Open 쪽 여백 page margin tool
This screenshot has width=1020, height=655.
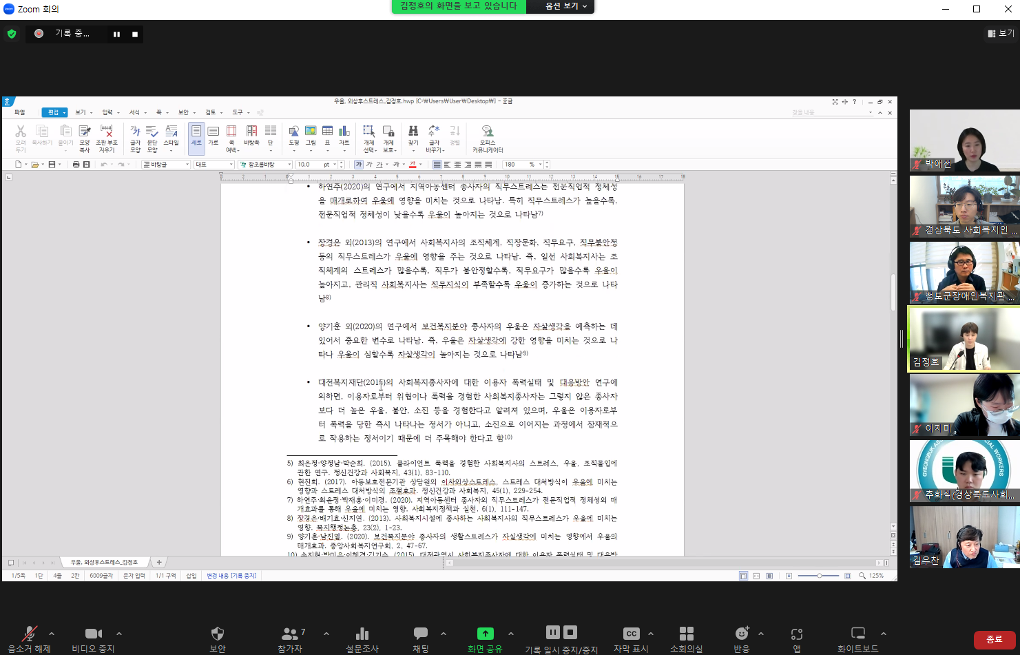231,138
